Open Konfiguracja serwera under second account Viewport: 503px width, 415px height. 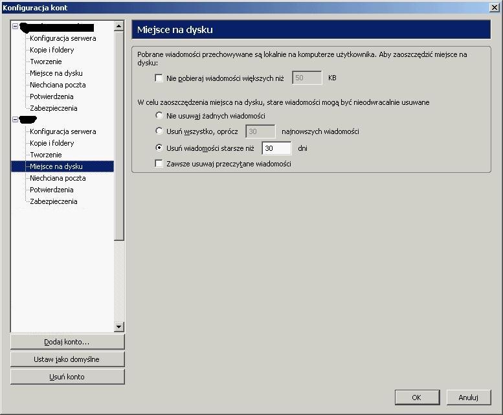pyautogui.click(x=63, y=131)
